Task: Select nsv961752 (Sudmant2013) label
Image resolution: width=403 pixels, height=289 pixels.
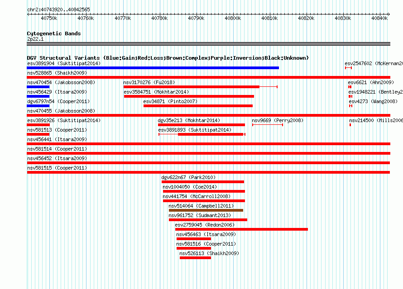Action: [200, 215]
